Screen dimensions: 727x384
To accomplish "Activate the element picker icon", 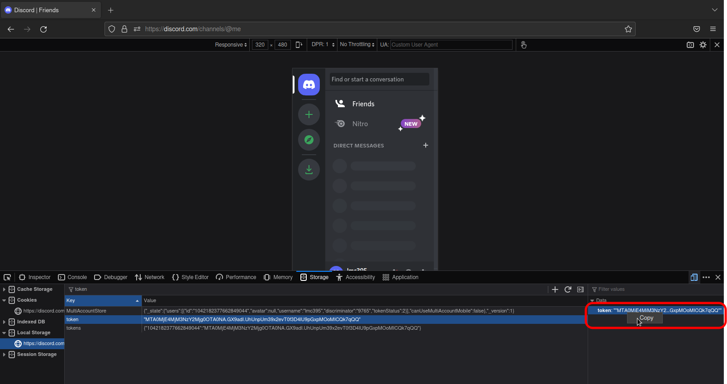I will point(7,277).
